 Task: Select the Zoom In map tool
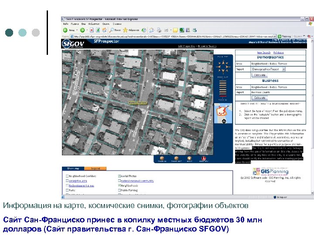click(162, 159)
